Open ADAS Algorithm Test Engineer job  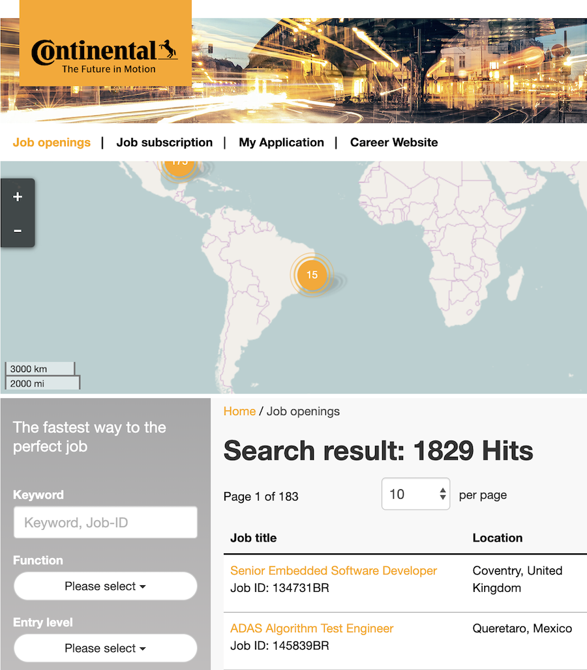[x=312, y=628]
